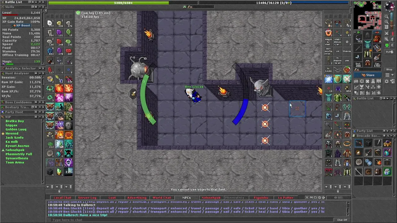Expand the Party Hunt panel

[39, 112]
